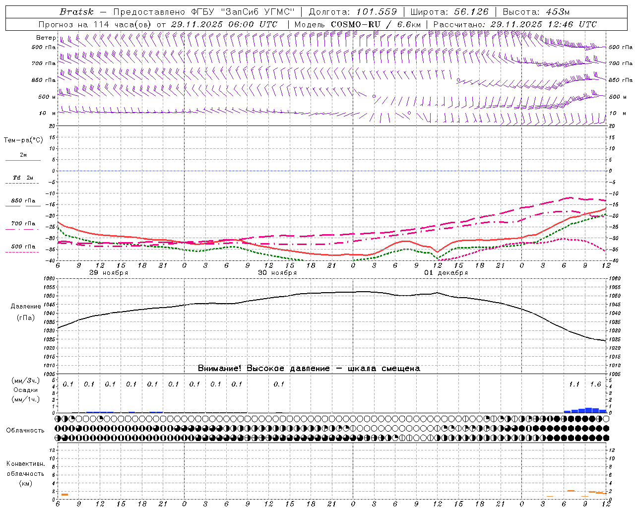This screenshot has width=635, height=508.
Task: Select the forecast start time 29.11.2025 06:00 UTC
Action: pos(223,24)
